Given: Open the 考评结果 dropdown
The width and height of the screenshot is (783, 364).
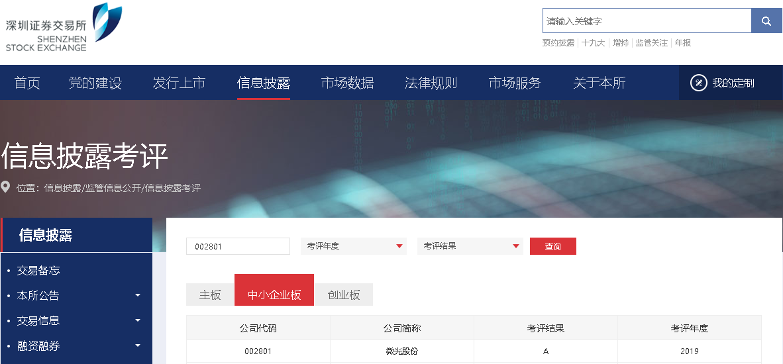Looking at the screenshot, I should click(x=470, y=246).
